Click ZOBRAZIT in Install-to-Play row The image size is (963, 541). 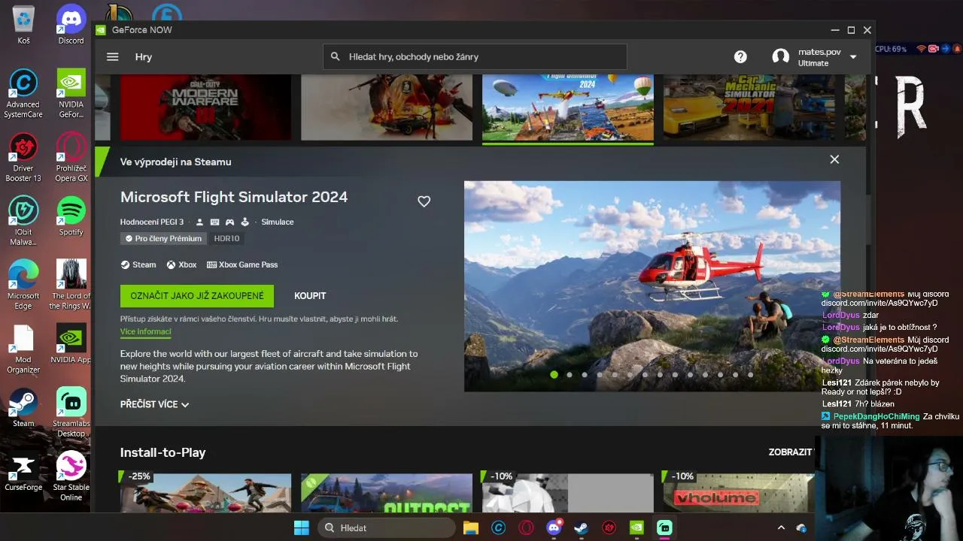tap(790, 452)
